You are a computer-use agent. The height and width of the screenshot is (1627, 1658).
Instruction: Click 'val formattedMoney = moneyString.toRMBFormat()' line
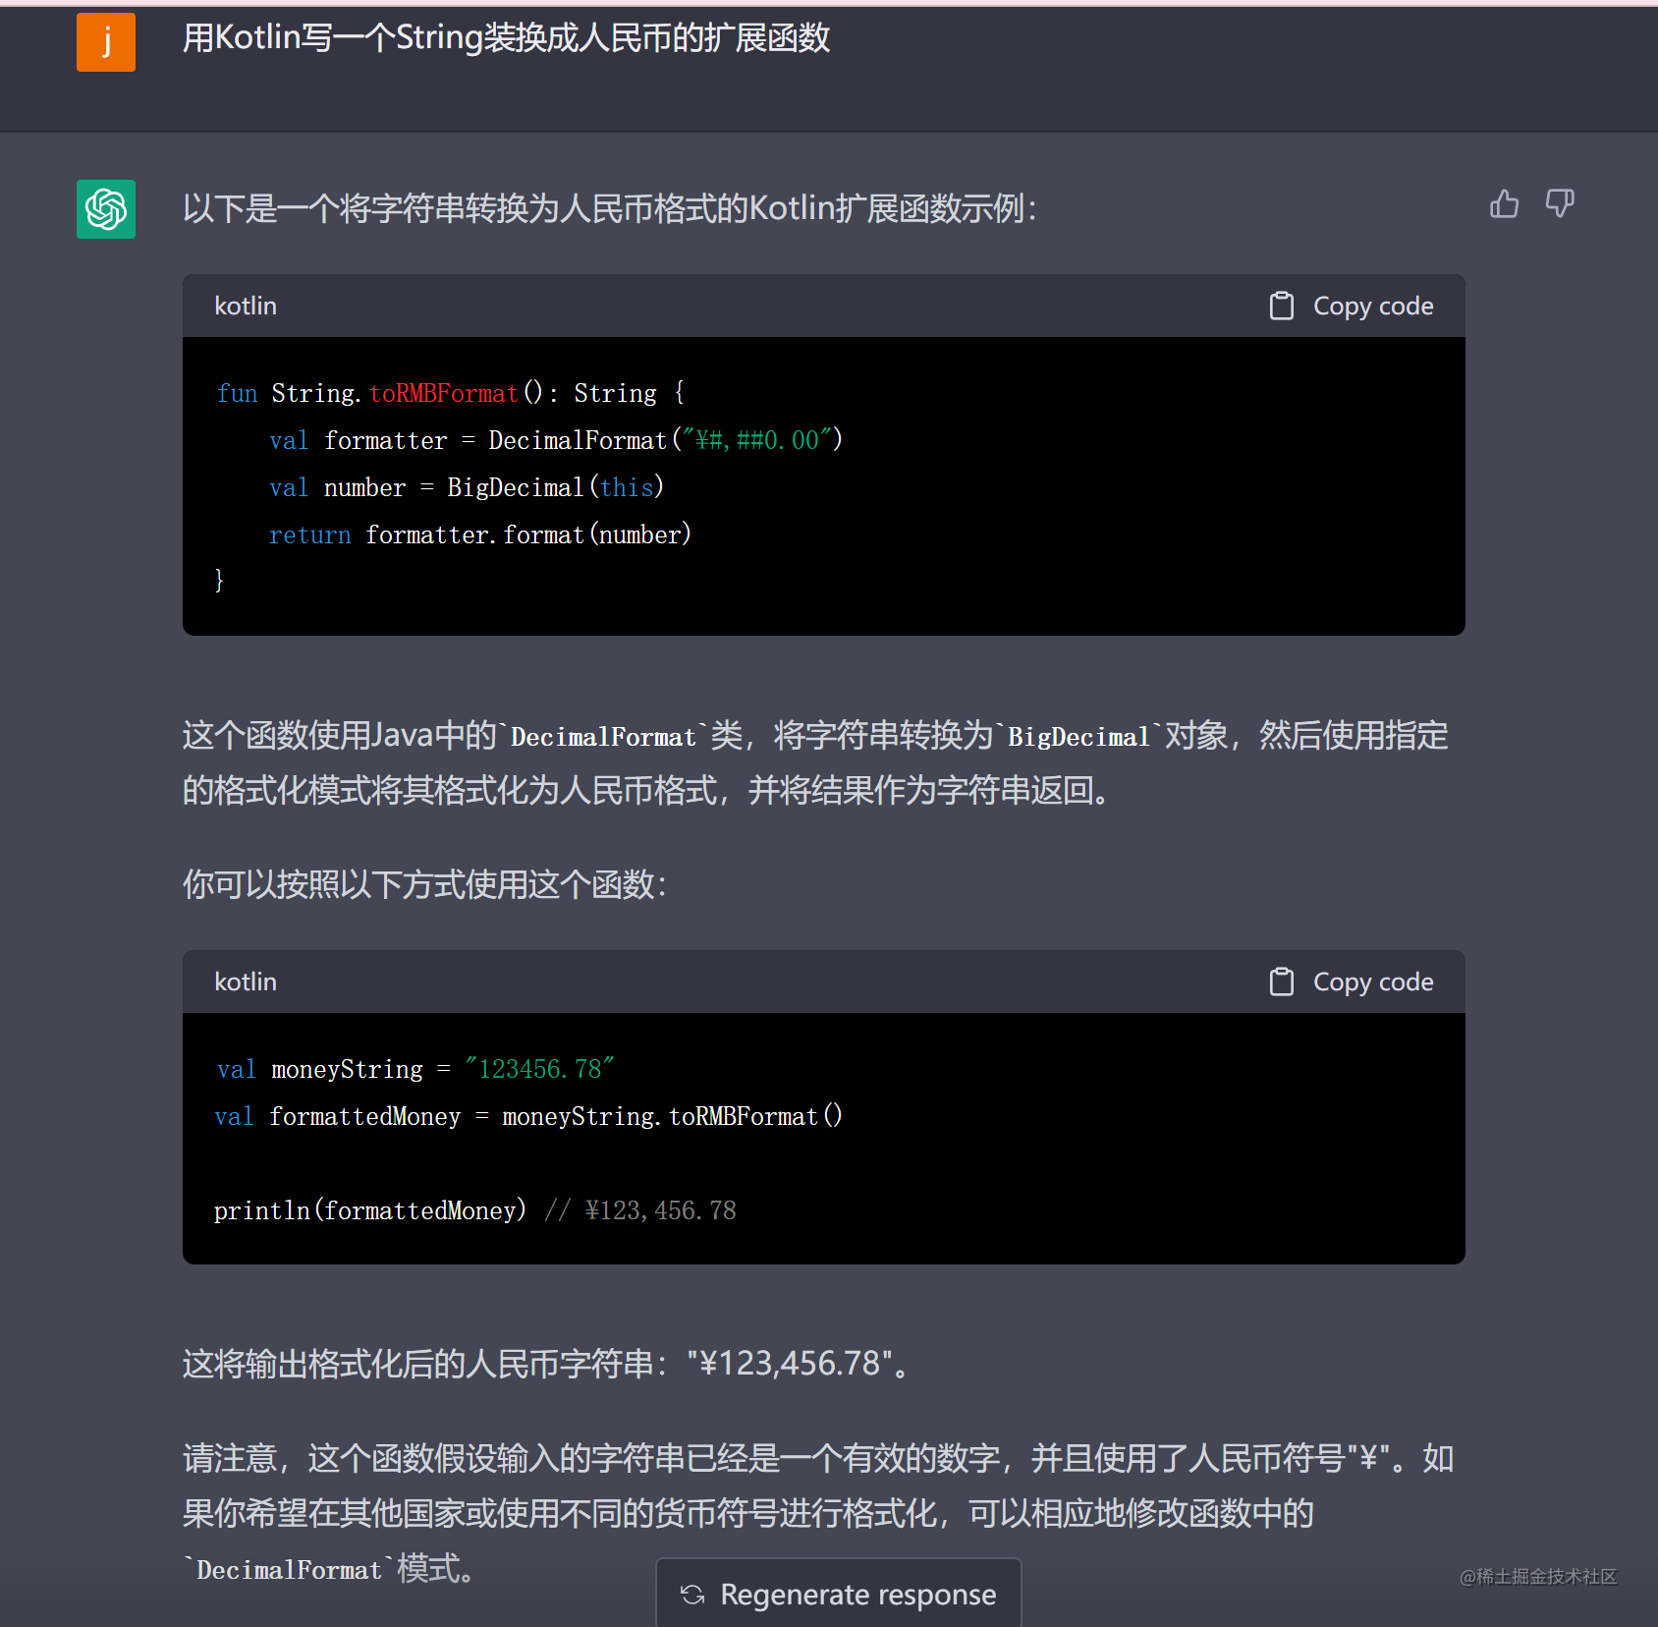click(528, 1116)
